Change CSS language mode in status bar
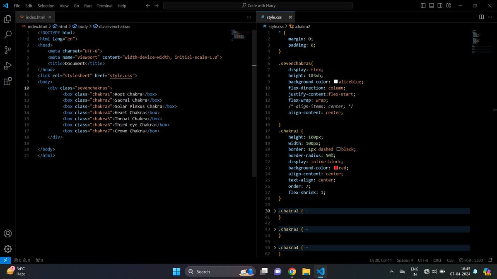Image resolution: width=497 pixels, height=279 pixels. click(450, 260)
